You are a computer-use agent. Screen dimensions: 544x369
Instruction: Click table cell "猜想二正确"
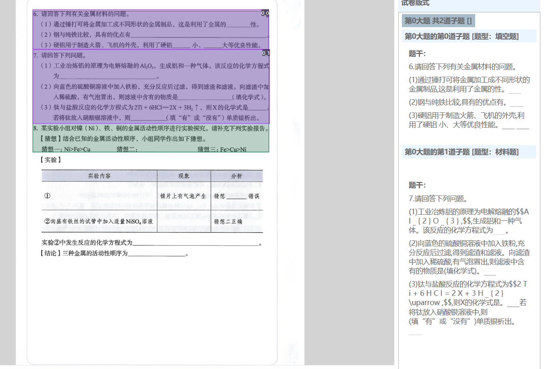tap(228, 221)
